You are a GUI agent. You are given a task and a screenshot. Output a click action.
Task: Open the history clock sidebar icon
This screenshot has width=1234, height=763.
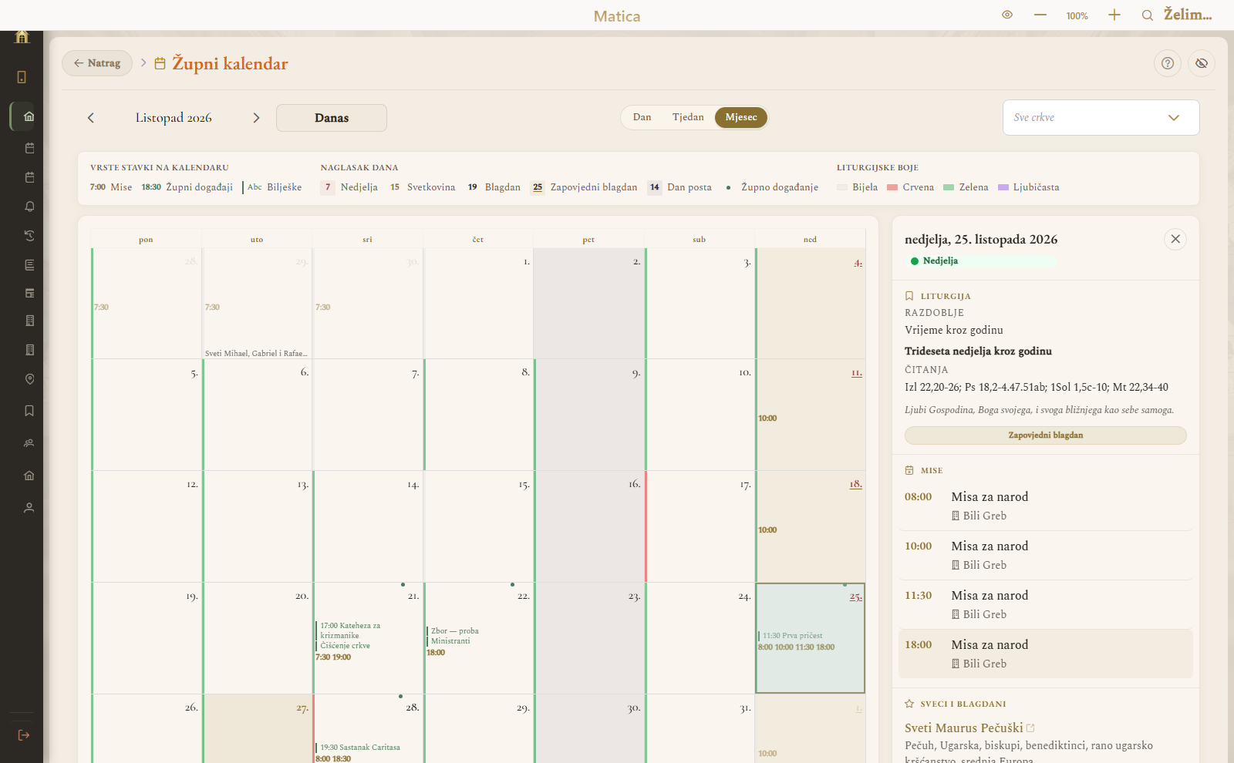click(x=29, y=236)
